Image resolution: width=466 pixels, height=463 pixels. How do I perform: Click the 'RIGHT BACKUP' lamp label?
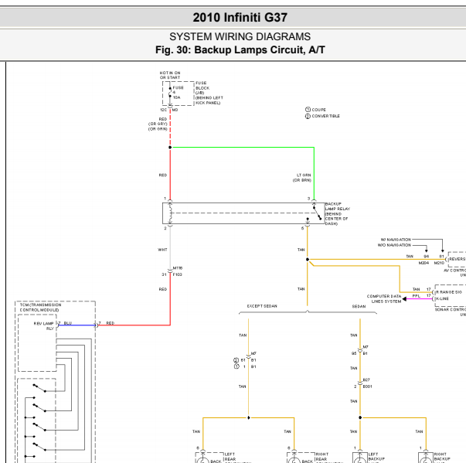442,457
